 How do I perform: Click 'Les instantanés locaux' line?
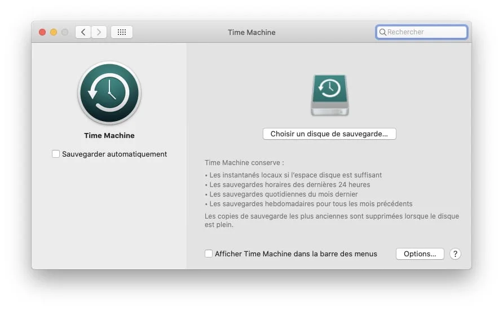(x=293, y=175)
